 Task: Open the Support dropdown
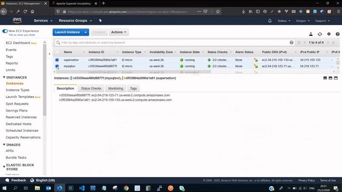[x=322, y=21]
